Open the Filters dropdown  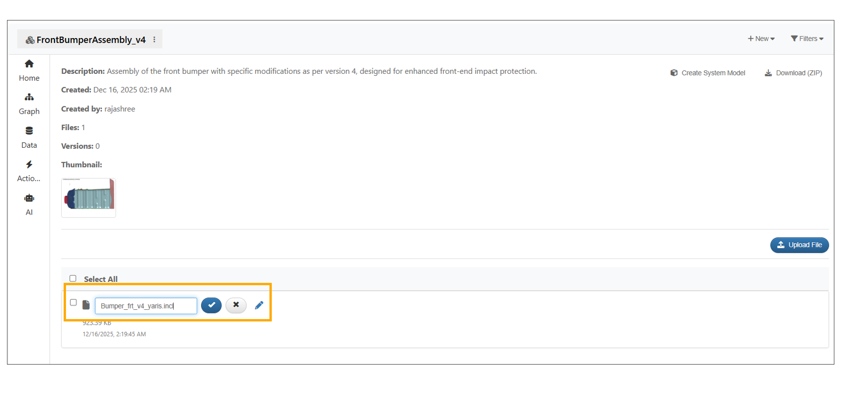click(807, 39)
